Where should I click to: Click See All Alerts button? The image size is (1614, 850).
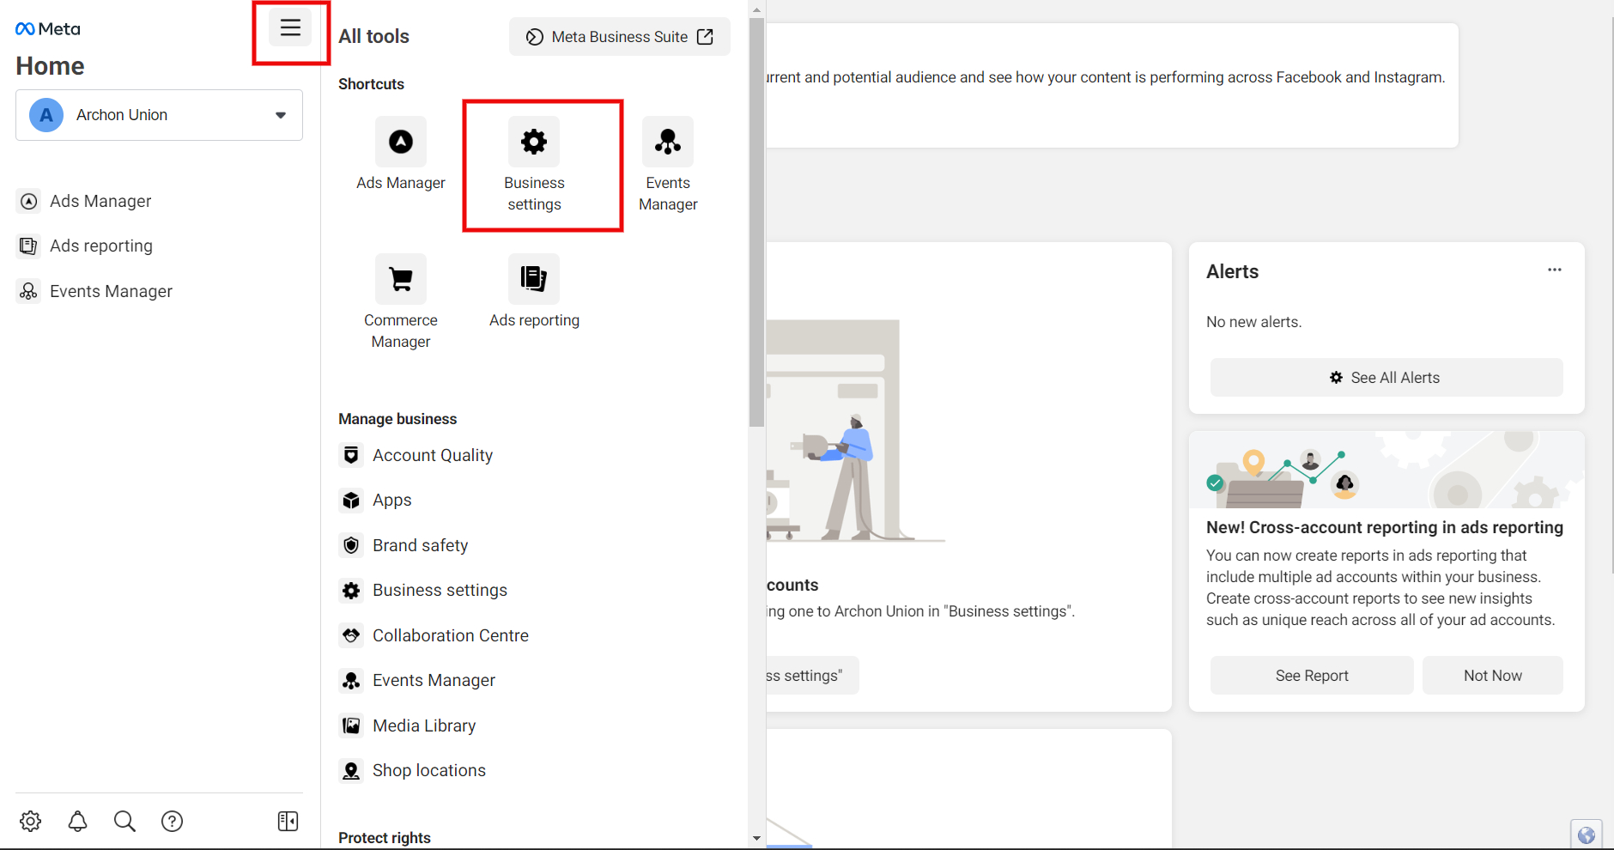1386,378
